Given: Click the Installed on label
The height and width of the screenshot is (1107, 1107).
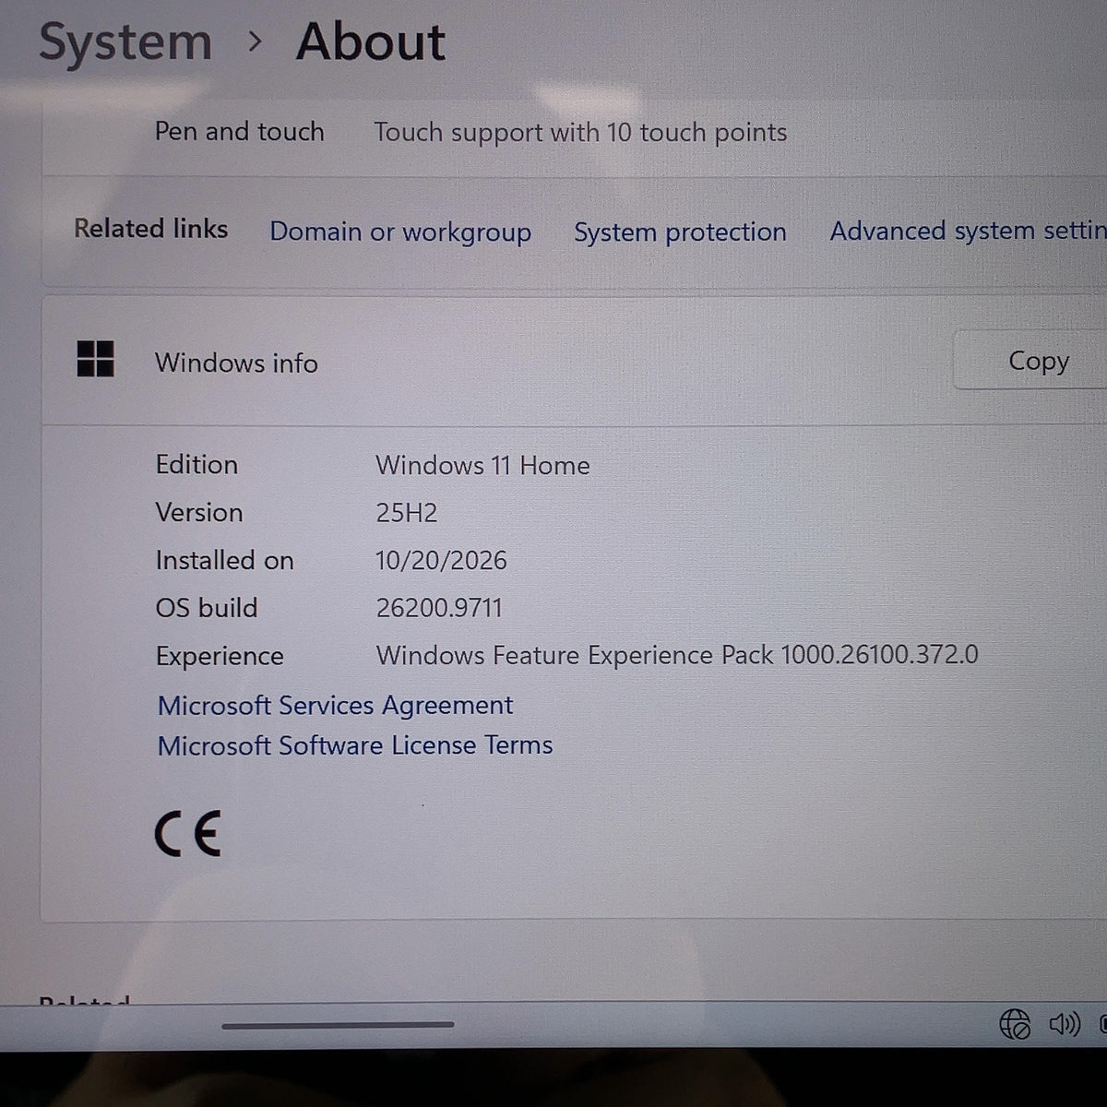Looking at the screenshot, I should [224, 560].
